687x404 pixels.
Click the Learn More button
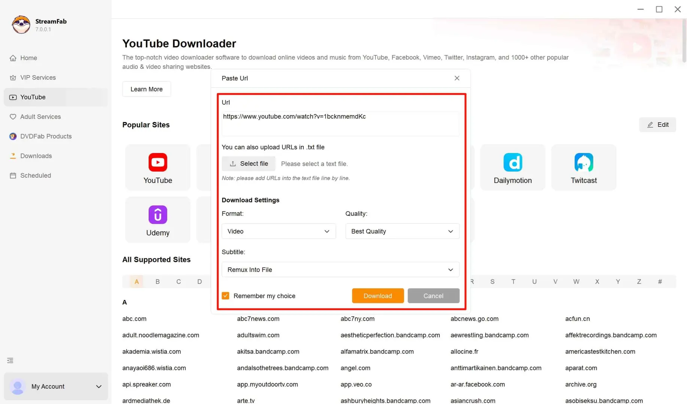coord(146,89)
